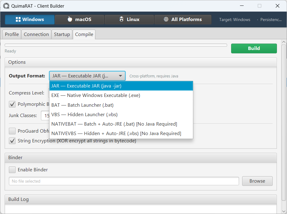Switch target to macOS platform
Viewport: 287px width, 214px height.
tap(79, 20)
